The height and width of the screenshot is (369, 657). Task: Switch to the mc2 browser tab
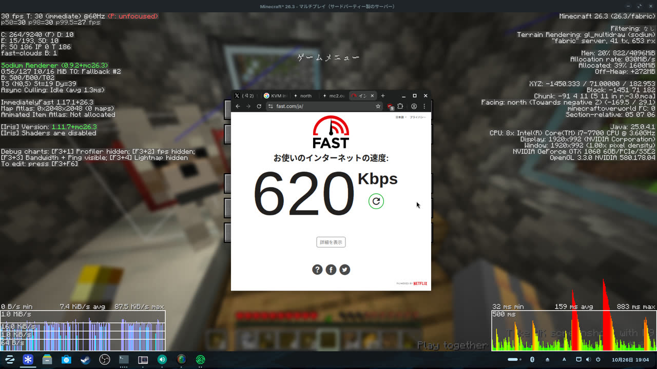(x=334, y=96)
